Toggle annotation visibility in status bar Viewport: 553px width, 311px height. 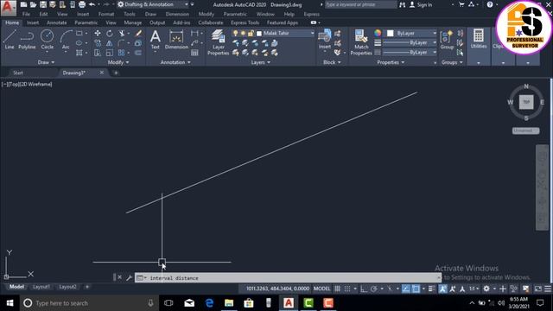(x=442, y=289)
